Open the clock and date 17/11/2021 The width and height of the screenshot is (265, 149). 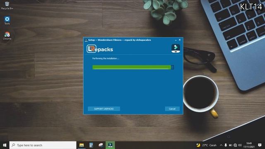(249, 145)
